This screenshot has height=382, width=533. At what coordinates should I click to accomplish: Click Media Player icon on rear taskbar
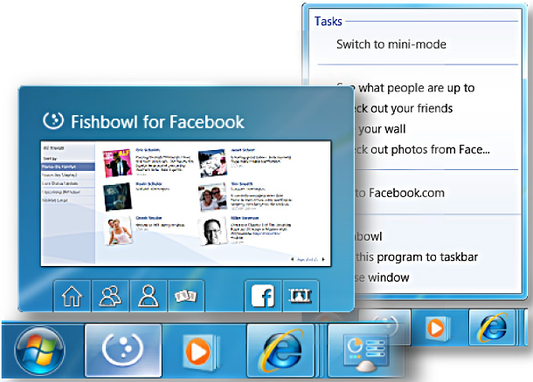(437, 328)
